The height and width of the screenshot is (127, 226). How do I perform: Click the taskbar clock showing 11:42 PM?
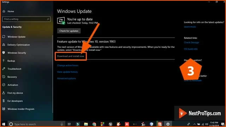click(214, 124)
